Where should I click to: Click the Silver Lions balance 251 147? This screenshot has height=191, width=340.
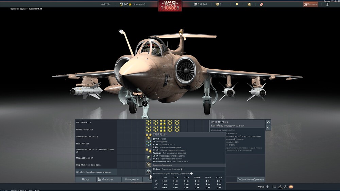[201, 4]
